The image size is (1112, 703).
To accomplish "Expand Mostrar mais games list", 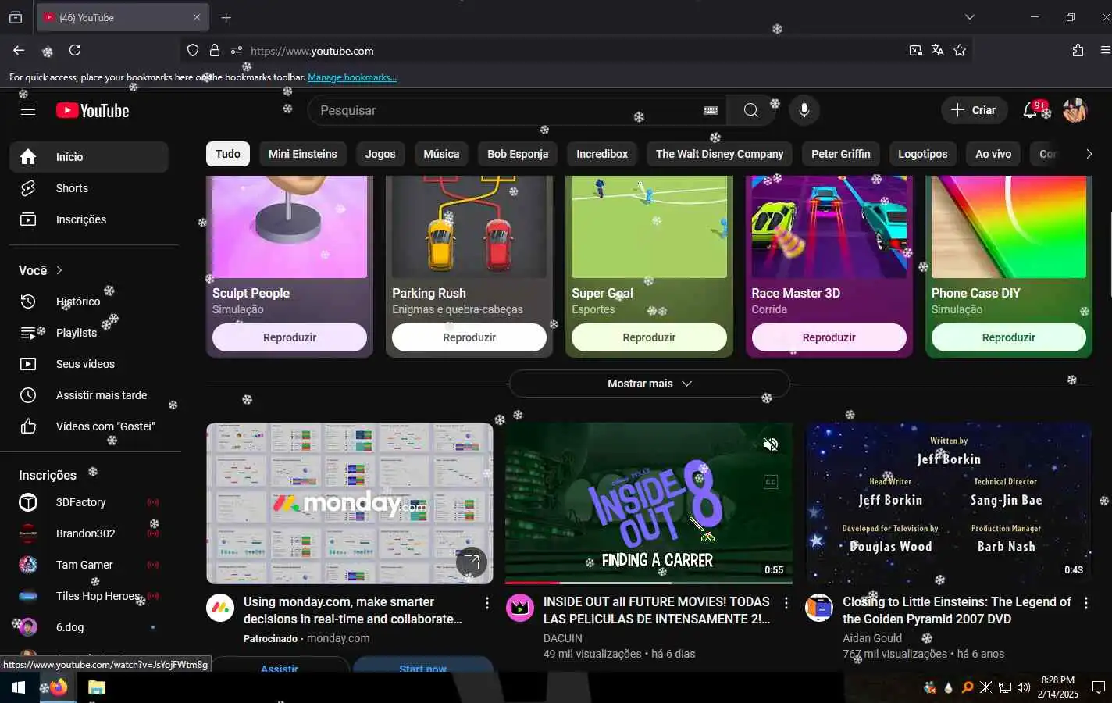I will [649, 384].
